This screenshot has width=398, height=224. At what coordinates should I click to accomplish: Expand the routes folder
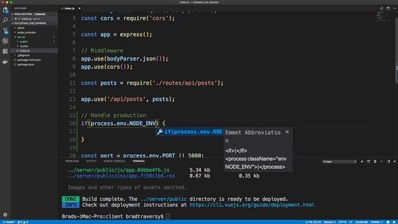[x=24, y=46]
